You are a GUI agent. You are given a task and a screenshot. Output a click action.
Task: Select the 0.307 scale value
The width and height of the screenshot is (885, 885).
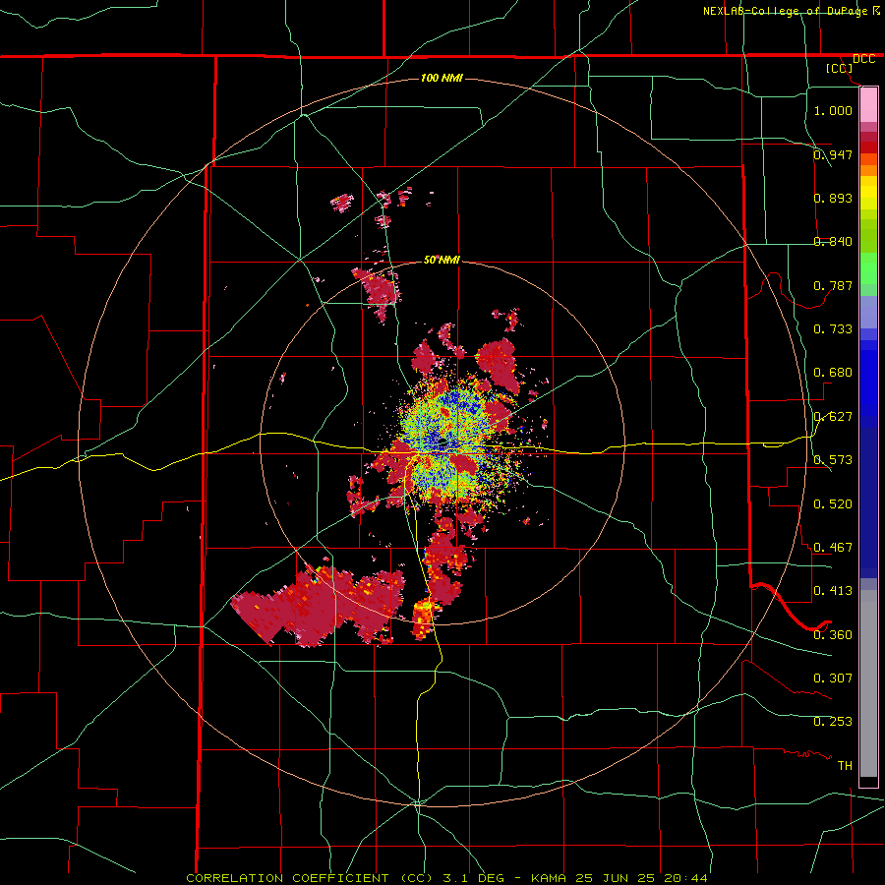pyautogui.click(x=833, y=678)
